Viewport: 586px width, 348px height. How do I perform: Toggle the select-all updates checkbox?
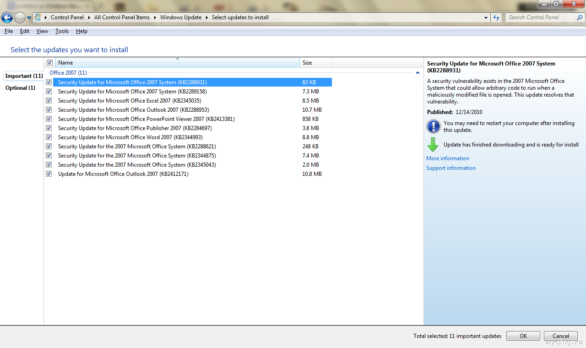tap(49, 63)
